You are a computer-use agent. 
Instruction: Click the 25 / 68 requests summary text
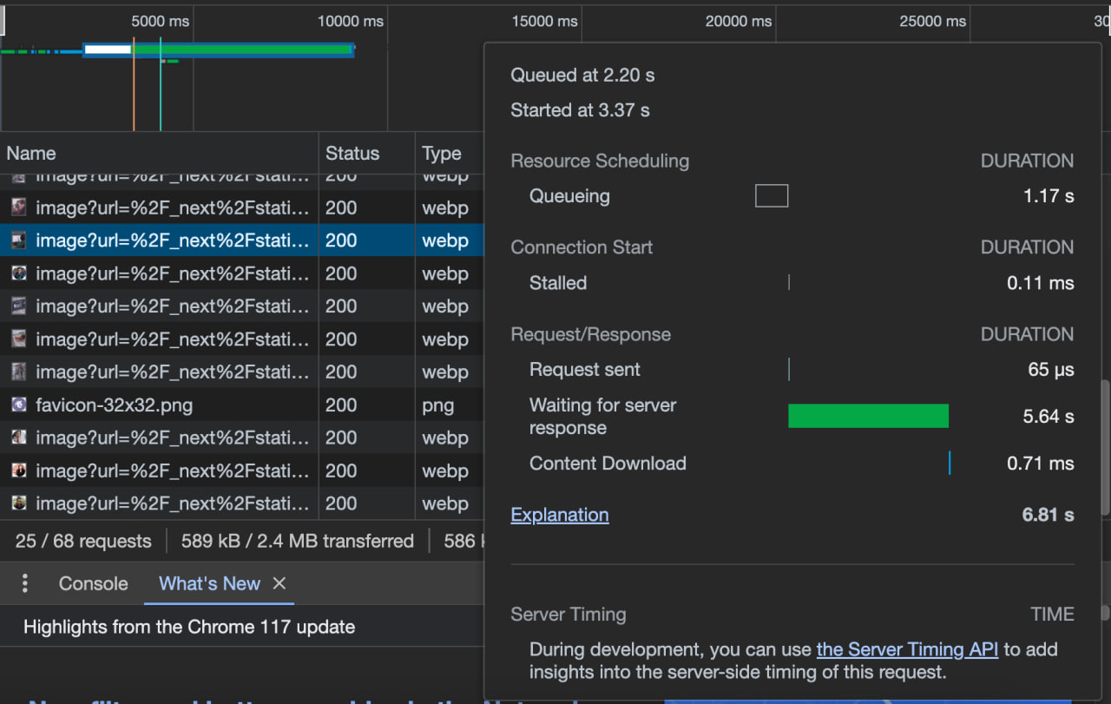83,540
